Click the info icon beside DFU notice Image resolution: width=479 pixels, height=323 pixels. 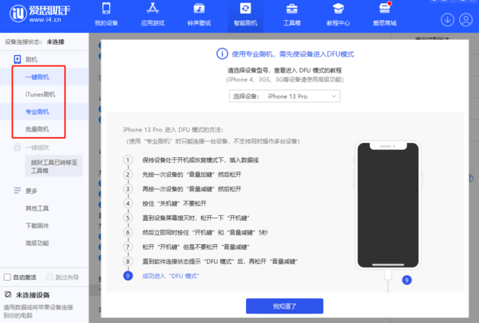point(222,53)
